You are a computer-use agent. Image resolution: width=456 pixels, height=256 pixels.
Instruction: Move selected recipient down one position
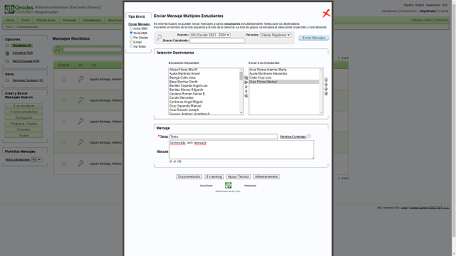[326, 89]
